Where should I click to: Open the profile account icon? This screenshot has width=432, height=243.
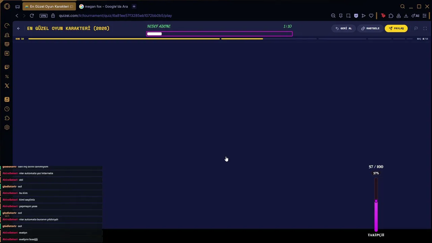pyautogui.click(x=399, y=16)
